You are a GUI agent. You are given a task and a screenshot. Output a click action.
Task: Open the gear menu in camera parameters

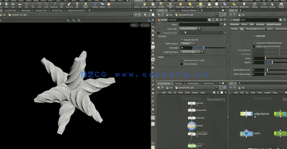tap(281, 20)
